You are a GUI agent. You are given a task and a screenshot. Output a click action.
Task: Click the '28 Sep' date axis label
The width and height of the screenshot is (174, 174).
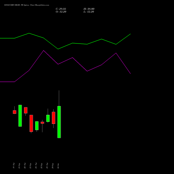click(47, 166)
